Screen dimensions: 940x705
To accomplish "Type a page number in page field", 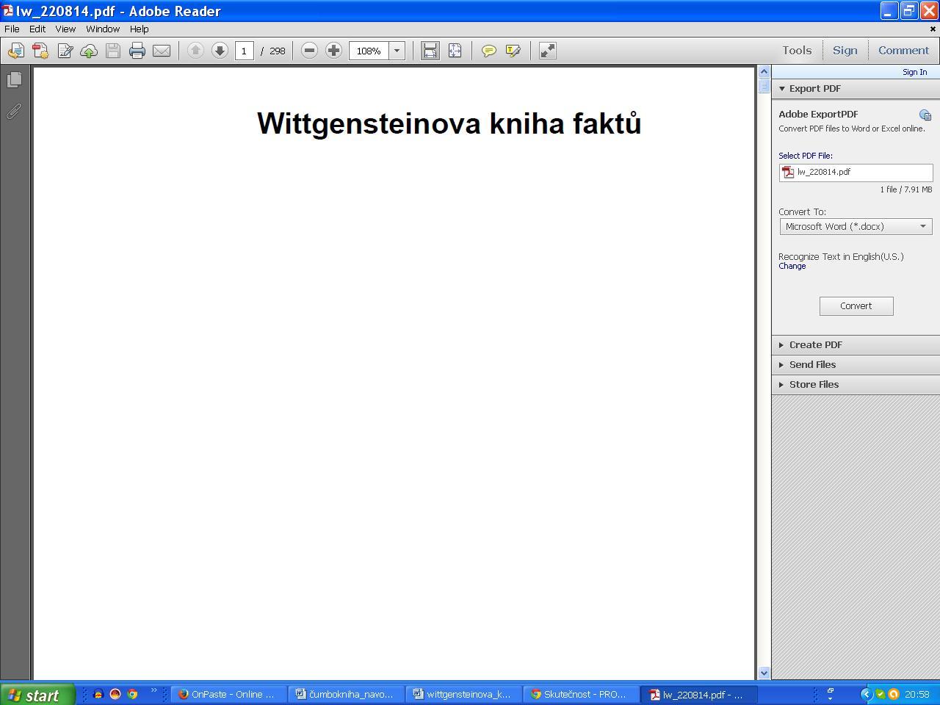I will [x=245, y=51].
